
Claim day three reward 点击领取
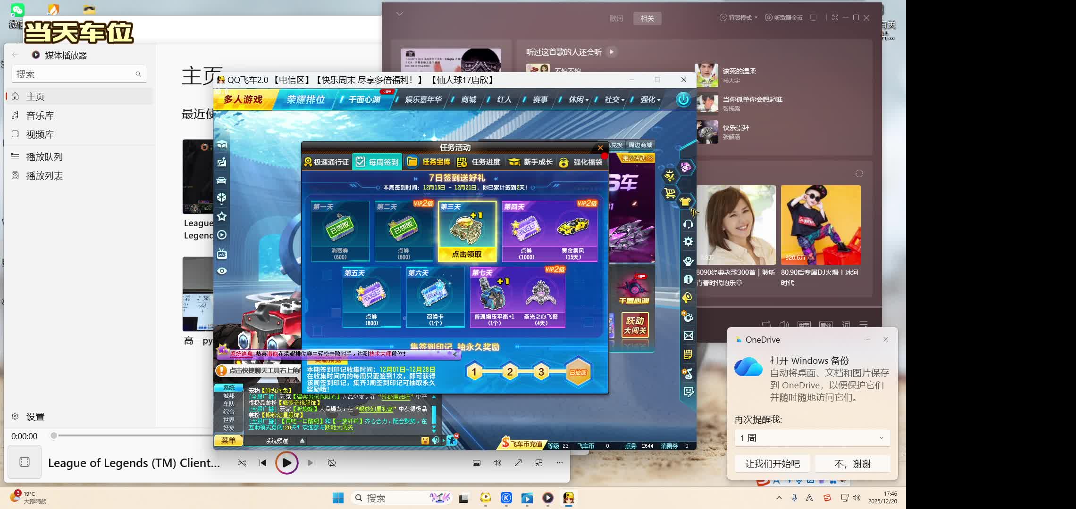(467, 254)
